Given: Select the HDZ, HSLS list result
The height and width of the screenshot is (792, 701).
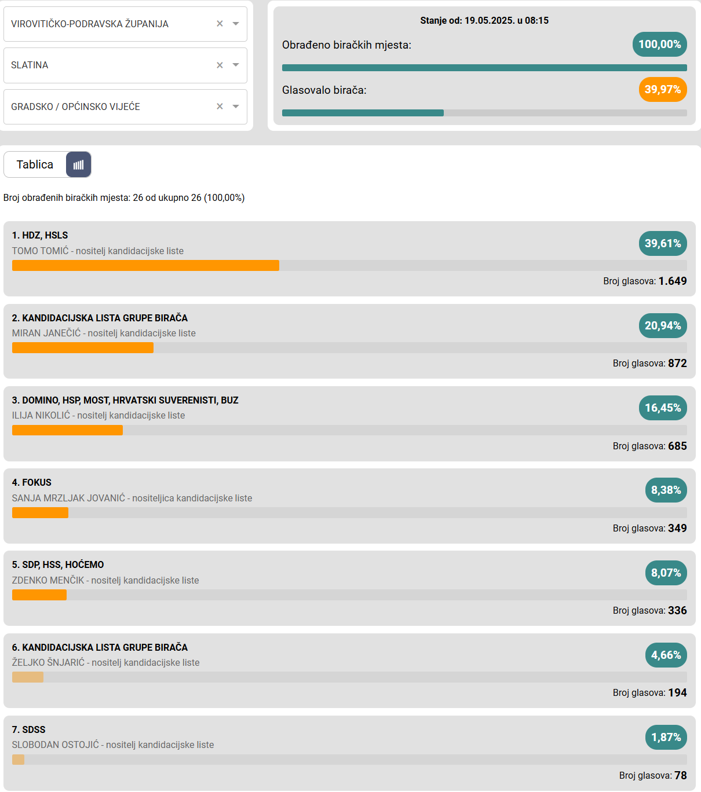Looking at the screenshot, I should click(40, 235).
